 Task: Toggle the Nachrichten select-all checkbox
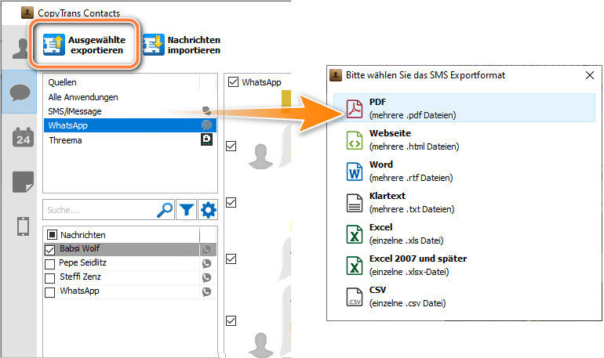pyautogui.click(x=52, y=234)
